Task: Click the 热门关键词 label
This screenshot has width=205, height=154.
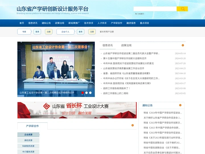Action: pos(140,14)
